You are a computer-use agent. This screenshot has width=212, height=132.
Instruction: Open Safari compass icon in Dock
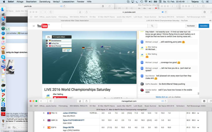3,33
